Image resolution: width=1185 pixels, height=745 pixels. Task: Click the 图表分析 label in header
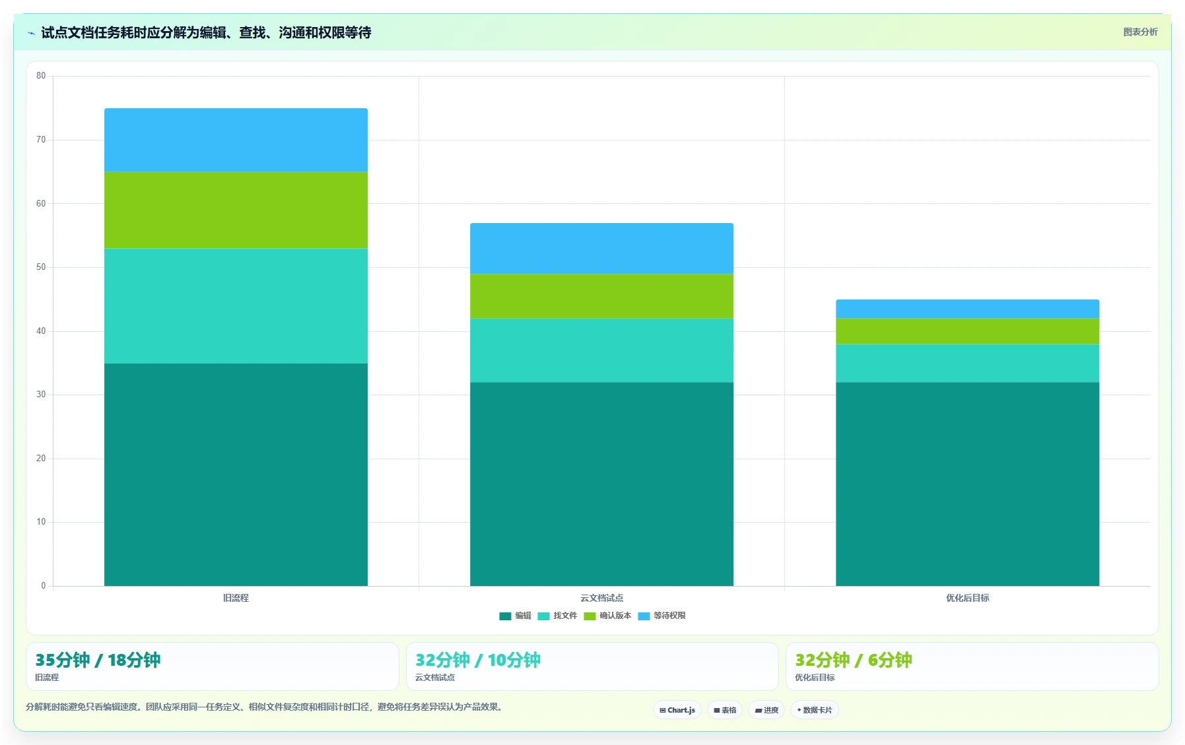[1140, 32]
